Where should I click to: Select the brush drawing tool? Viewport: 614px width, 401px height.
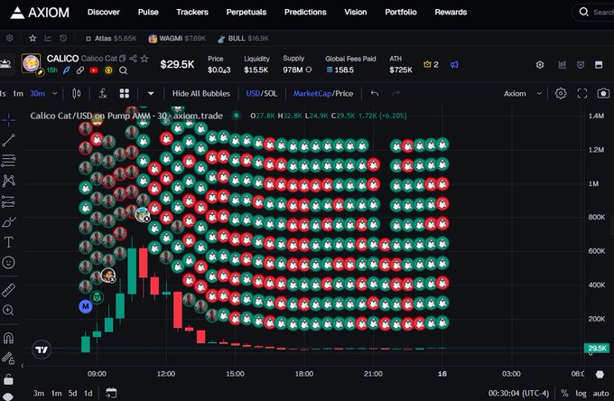point(9,222)
